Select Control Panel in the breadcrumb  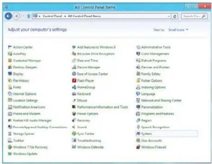52,16
